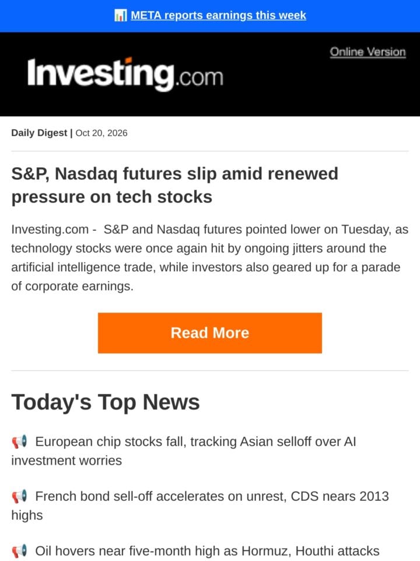Open the Investing.com logo

(125, 74)
